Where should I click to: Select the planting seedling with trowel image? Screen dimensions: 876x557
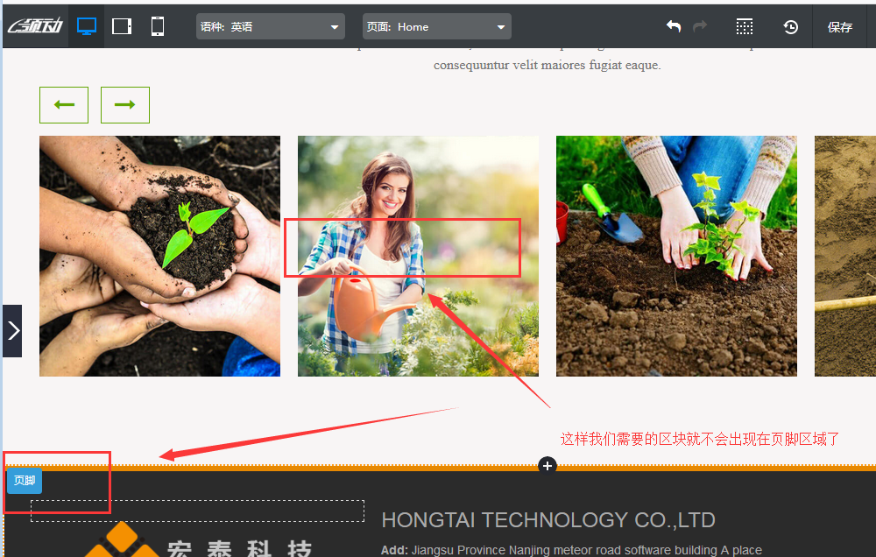pyautogui.click(x=676, y=256)
